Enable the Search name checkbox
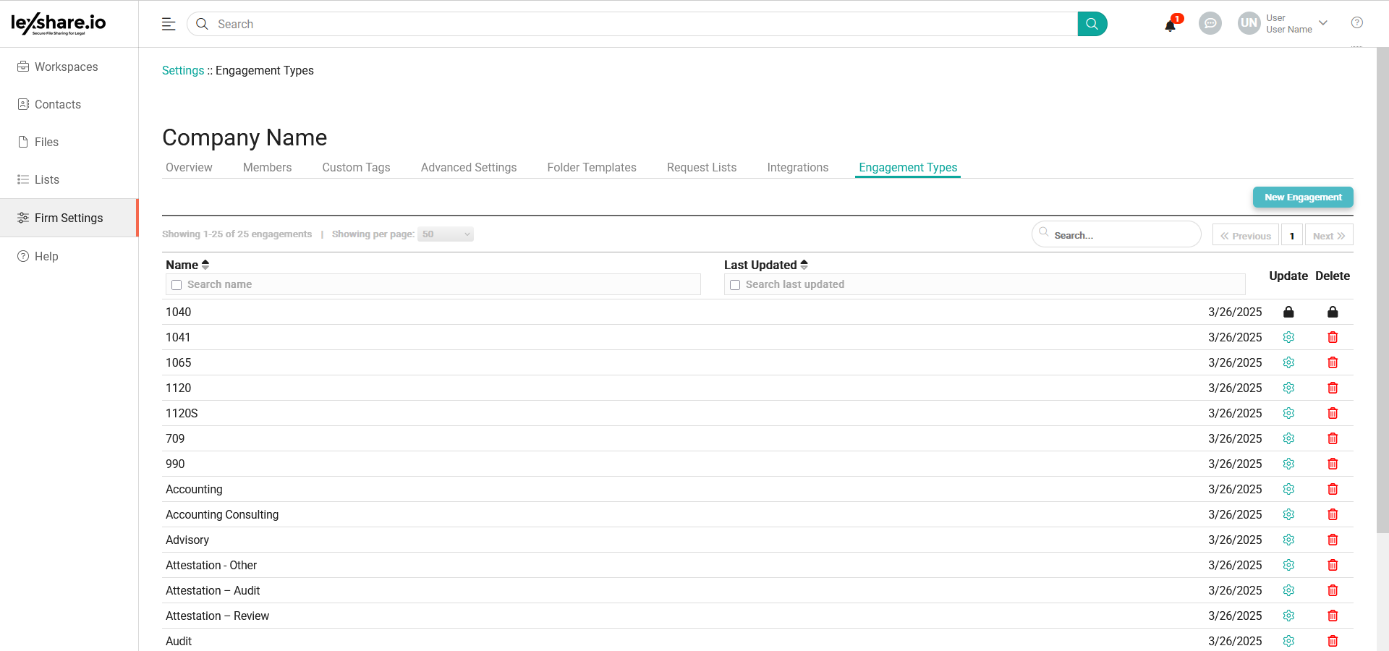Screen dimensions: 1389x651 click(177, 285)
